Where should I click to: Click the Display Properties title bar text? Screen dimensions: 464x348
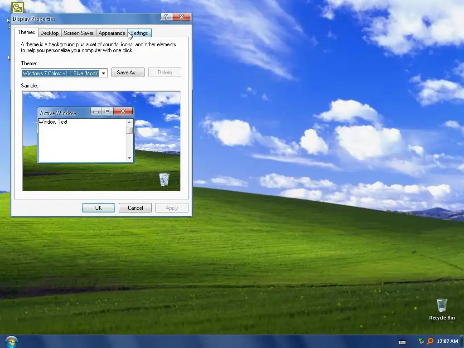[34, 19]
